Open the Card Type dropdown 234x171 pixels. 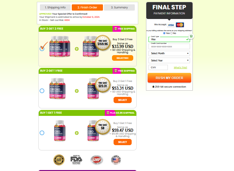click(169, 39)
